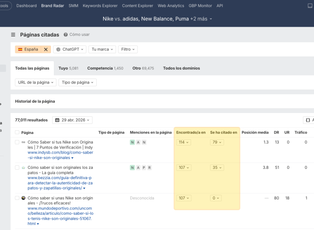Toggle the select-all Página header checkbox

point(17,132)
